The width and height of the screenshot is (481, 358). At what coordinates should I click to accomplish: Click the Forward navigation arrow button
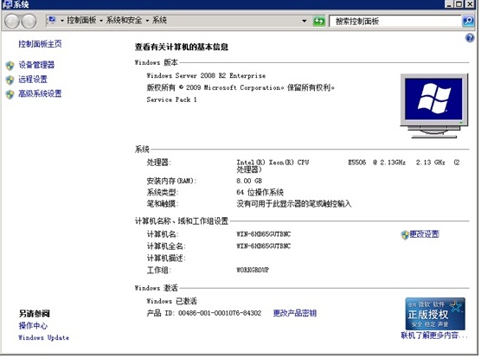29,21
